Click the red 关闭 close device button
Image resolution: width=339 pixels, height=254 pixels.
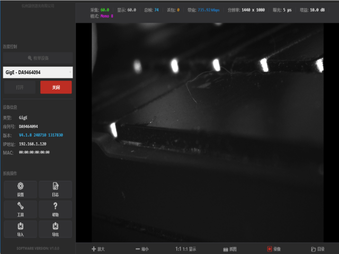tap(56, 87)
